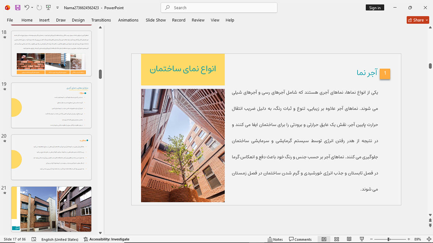
Task: Open the Transitions ribbon tab
Action: [101, 20]
